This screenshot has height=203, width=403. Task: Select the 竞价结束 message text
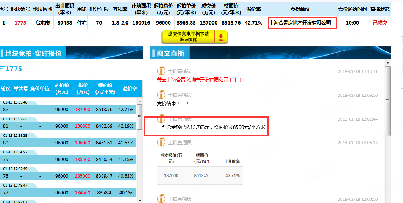pos(173,104)
